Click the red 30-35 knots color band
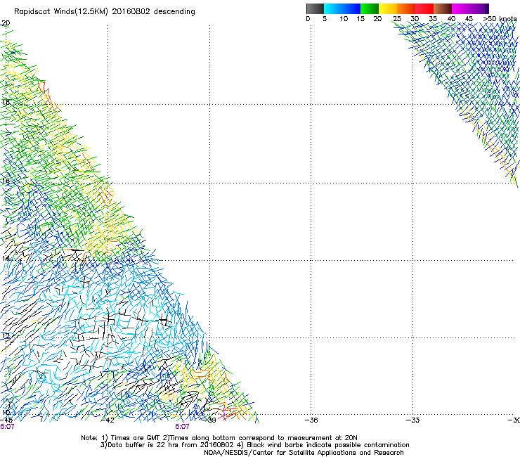520x457 pixels. coord(424,8)
